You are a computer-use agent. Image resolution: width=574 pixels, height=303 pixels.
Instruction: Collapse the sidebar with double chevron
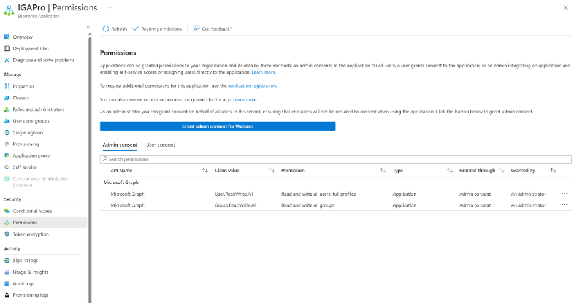coord(88,27)
